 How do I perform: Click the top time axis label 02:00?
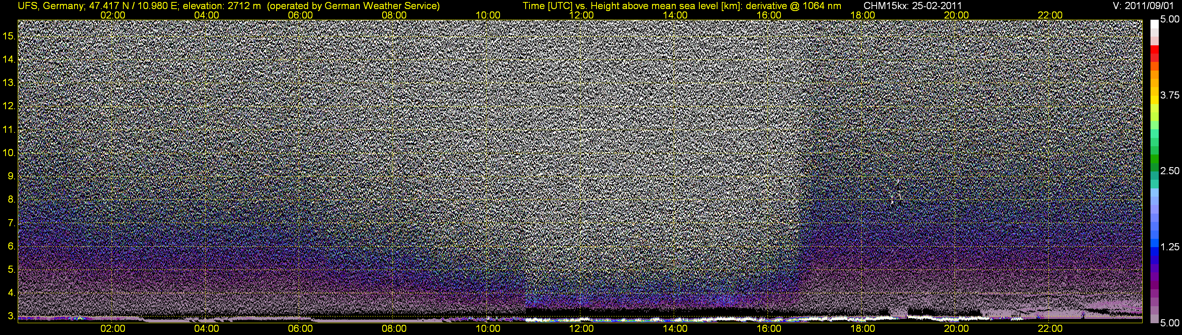(113, 15)
